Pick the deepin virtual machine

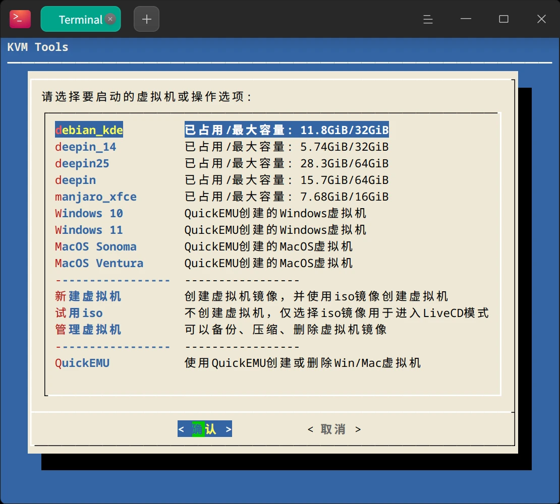pyautogui.click(x=75, y=180)
